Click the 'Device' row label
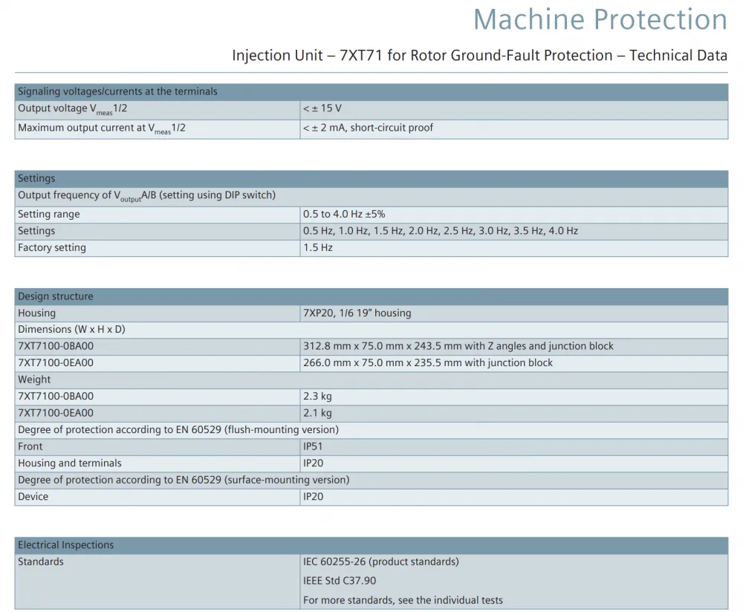 (x=33, y=497)
